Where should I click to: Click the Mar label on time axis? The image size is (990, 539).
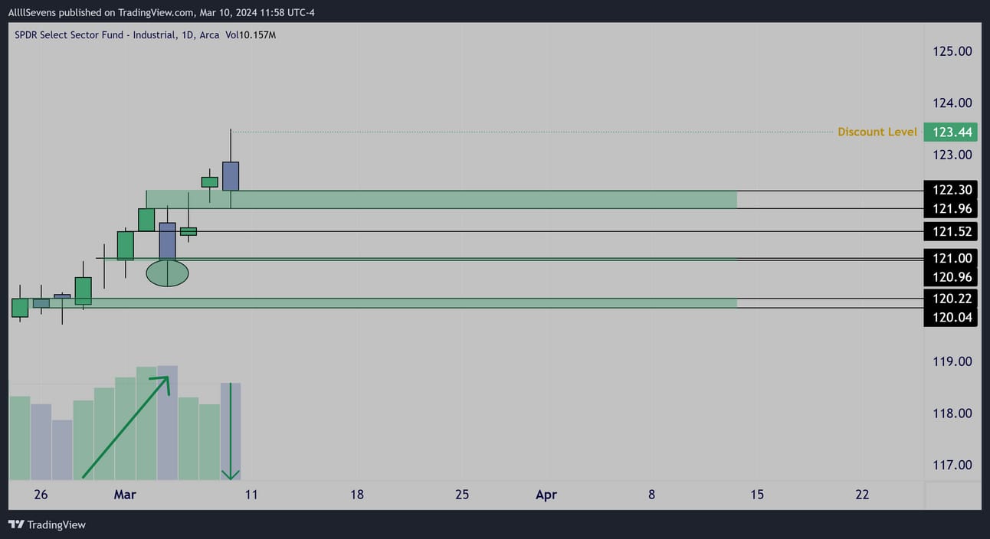click(125, 495)
